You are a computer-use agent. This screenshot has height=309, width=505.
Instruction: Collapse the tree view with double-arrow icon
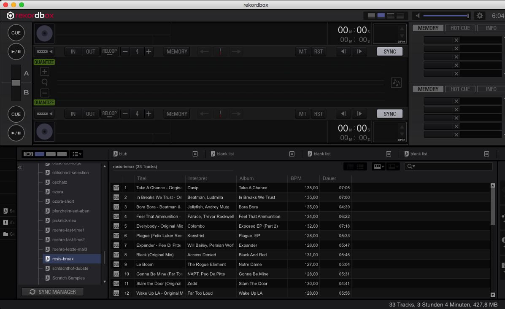(x=20, y=167)
